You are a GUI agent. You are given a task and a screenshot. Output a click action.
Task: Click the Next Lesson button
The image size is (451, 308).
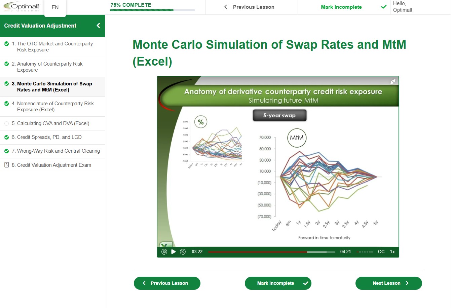click(x=388, y=283)
